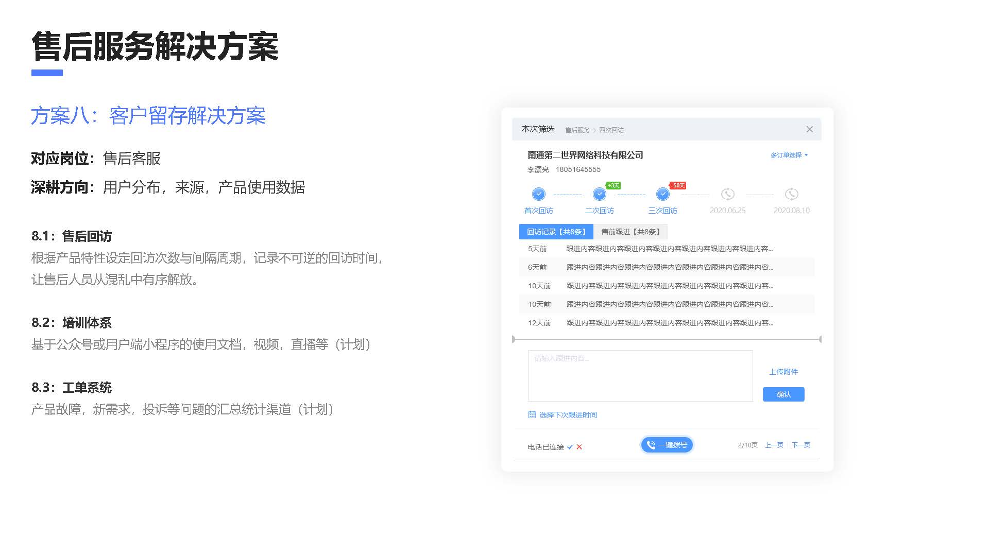989x556 pixels.
Task: Click 选择下次跟进时间 link
Action: tap(568, 415)
